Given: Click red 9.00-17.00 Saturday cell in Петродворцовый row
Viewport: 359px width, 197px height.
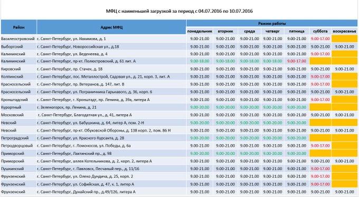Looking at the screenshot, I should coord(320,146).
